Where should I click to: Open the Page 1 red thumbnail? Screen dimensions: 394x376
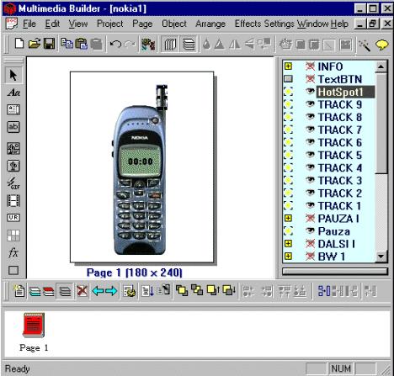34,325
